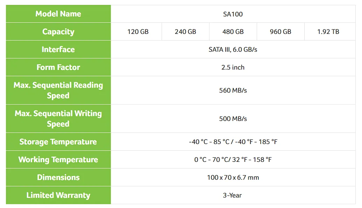This screenshot has height=208, width=362.
Task: Click the SATA III, 6.0 GB/s value
Action: tap(233, 49)
